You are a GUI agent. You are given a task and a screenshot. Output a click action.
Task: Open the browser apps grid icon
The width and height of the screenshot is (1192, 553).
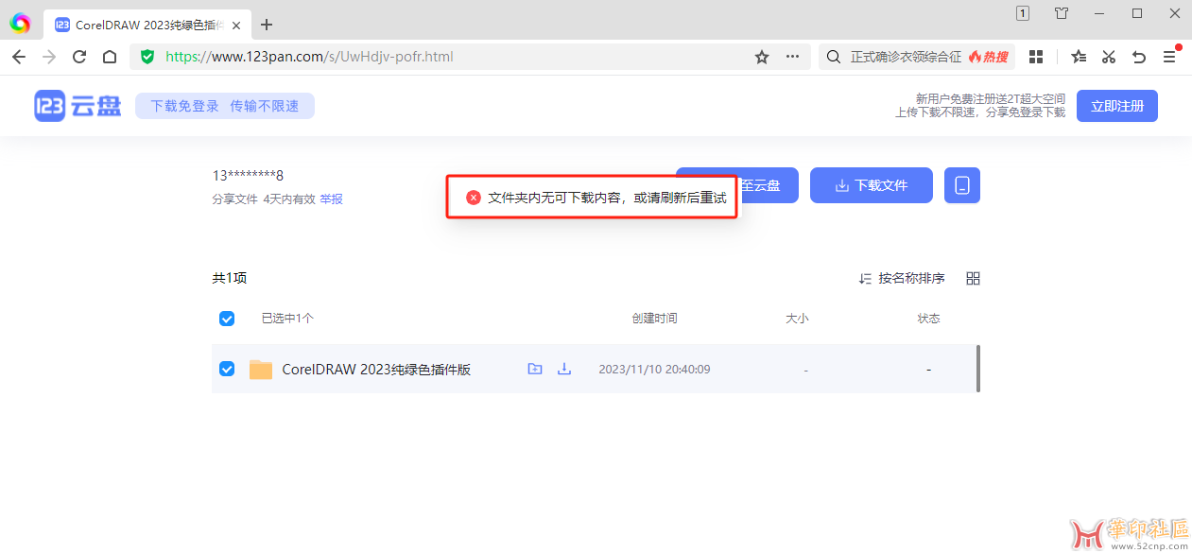pos(1036,57)
